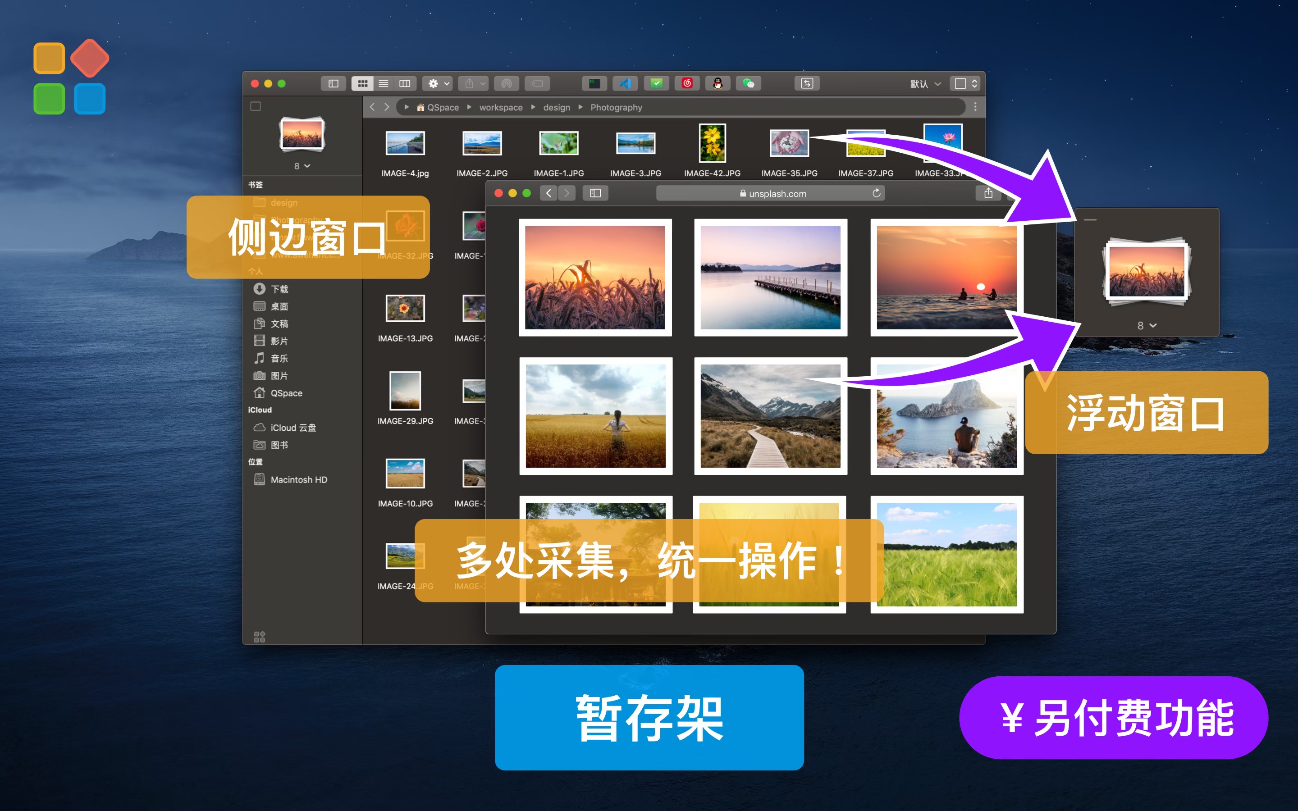Expand the floating shelf 8 items count

1147,326
